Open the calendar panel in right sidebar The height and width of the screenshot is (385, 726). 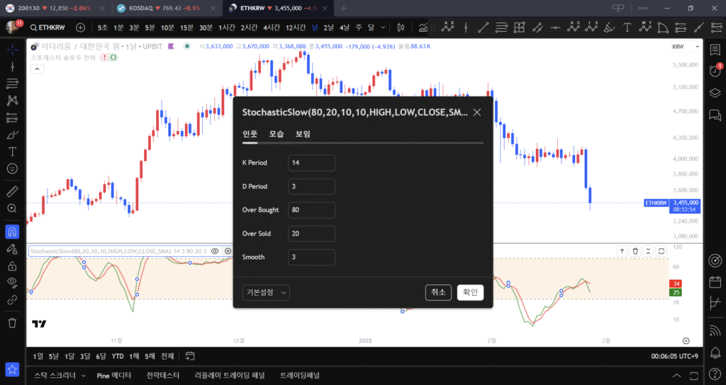[x=715, y=282]
